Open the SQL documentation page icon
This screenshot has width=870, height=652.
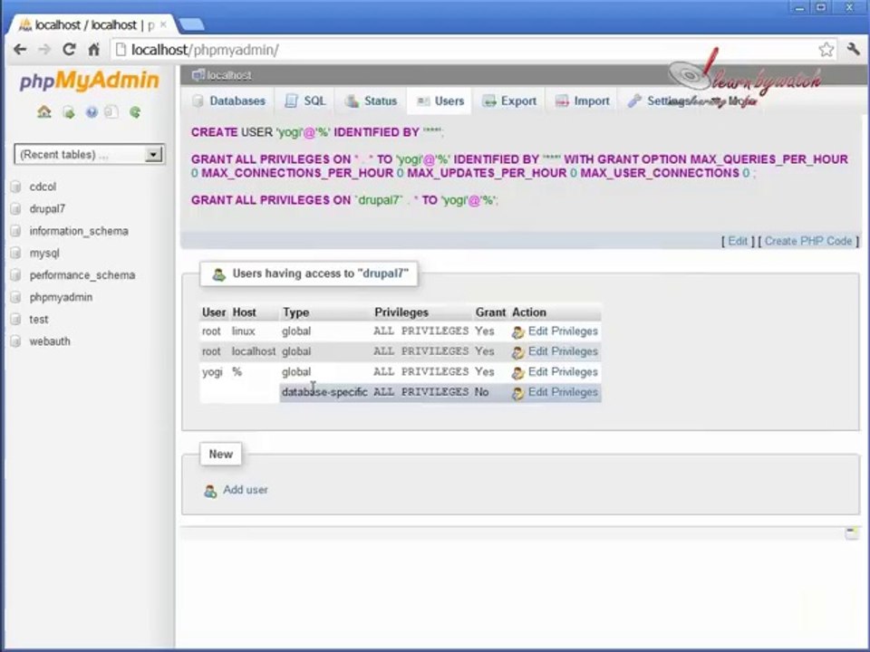tap(111, 112)
